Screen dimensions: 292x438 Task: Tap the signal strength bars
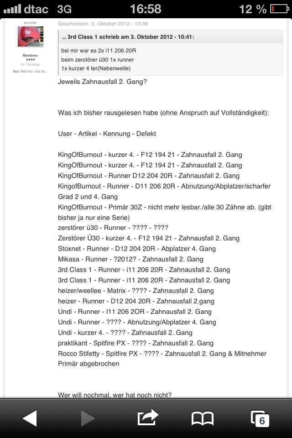pos(12,9)
